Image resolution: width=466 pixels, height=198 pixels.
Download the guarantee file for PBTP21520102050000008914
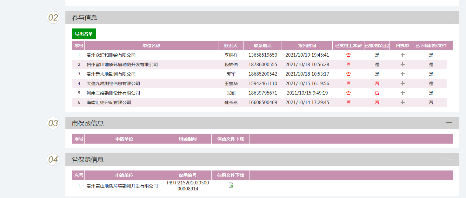click(x=231, y=185)
